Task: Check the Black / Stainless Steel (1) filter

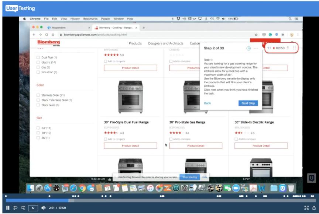Action: 38,100
